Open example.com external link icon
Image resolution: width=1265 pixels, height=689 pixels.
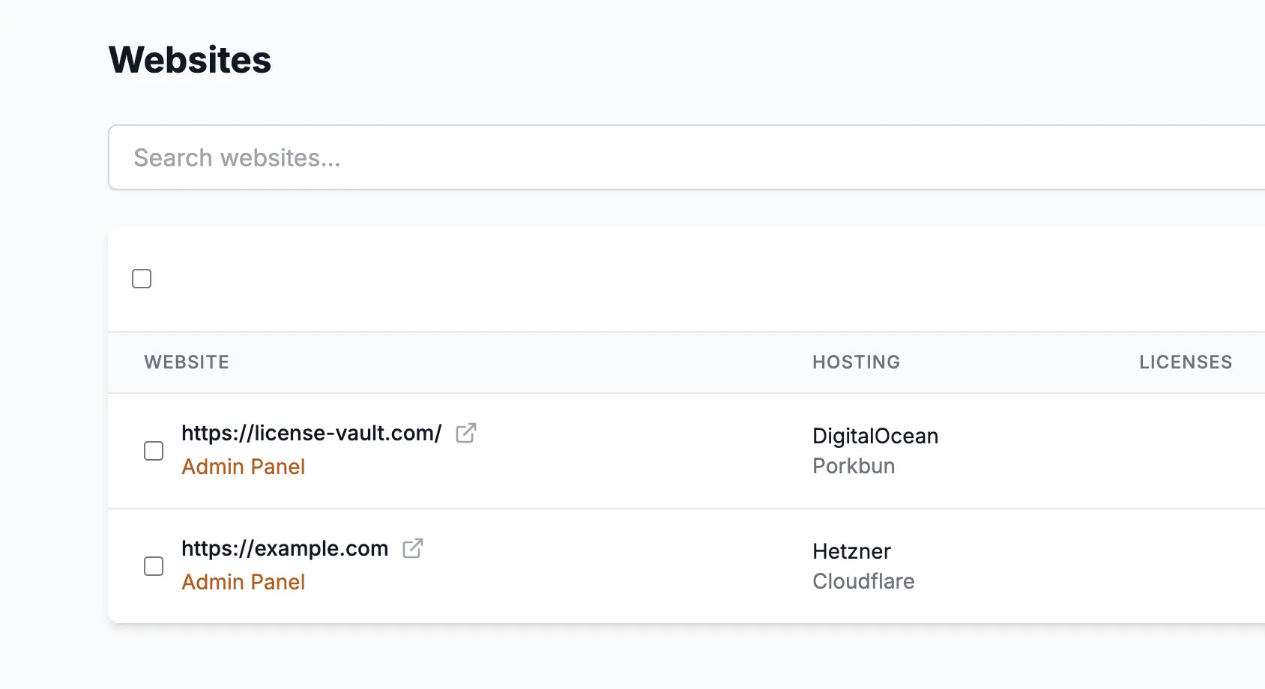pos(412,549)
